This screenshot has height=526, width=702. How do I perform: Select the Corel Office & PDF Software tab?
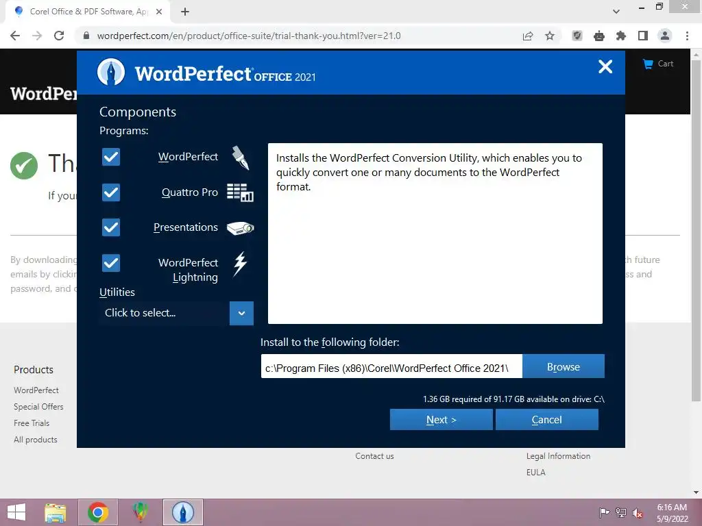[x=88, y=12]
